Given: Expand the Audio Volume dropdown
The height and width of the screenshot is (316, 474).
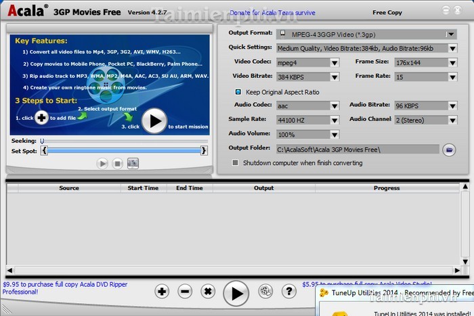Looking at the screenshot, I should (335, 135).
